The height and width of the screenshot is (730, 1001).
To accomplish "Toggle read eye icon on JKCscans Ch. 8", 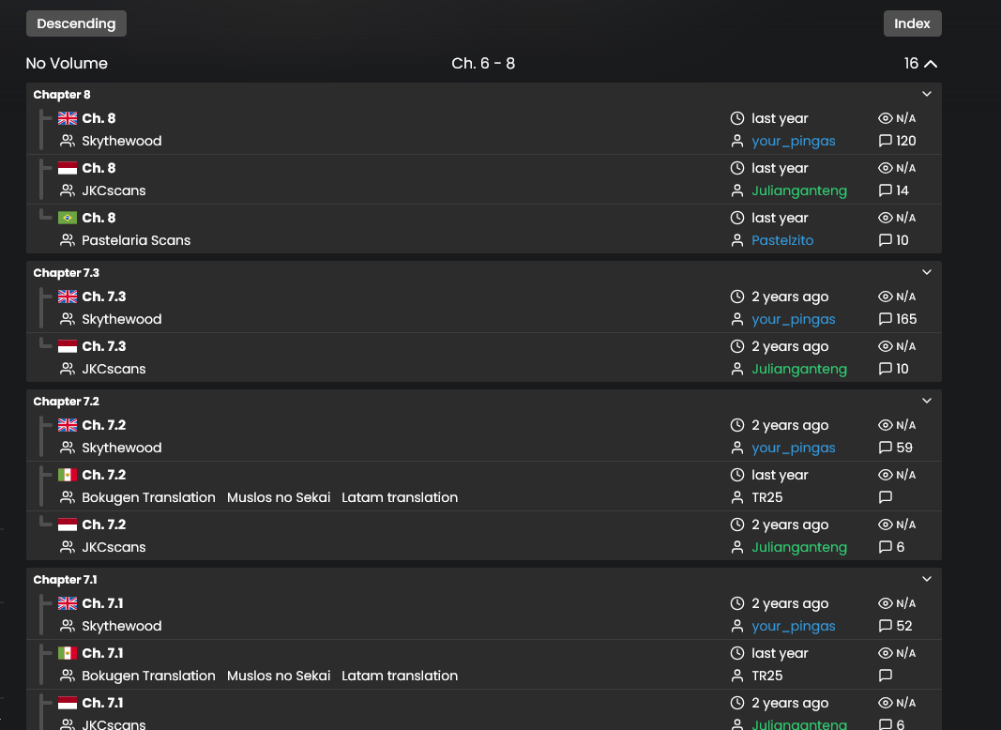I will 885,168.
